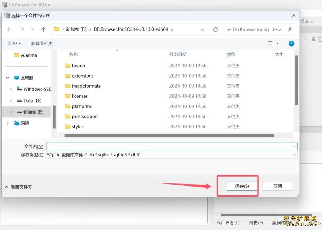The height and width of the screenshot is (230, 322).
Task: Click the magnifier search icon
Action: [290, 29]
